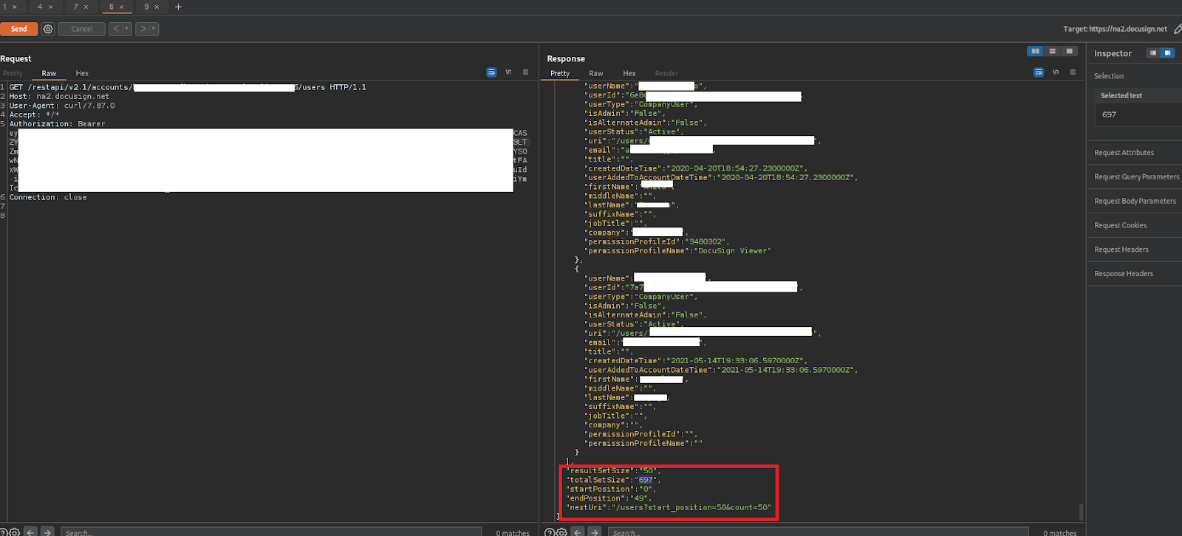
Task: Open Repeater send settings gear
Action: click(48, 29)
